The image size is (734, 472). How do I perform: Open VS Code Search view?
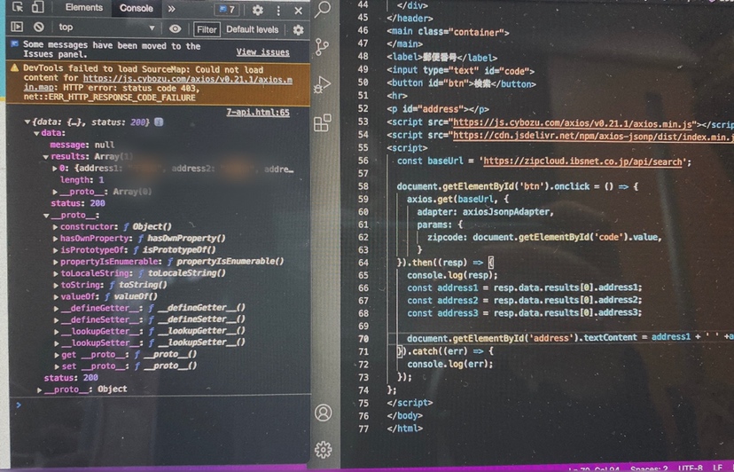[323, 9]
